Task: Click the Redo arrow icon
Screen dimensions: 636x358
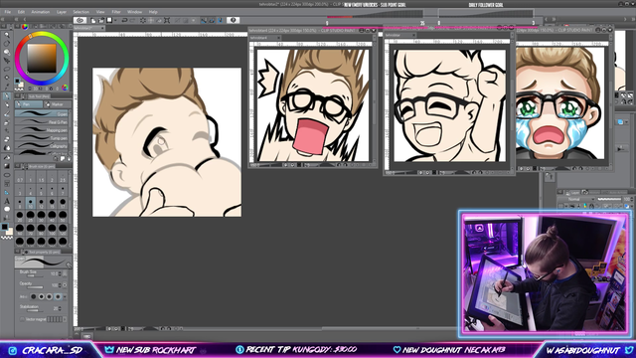Action: (132, 20)
